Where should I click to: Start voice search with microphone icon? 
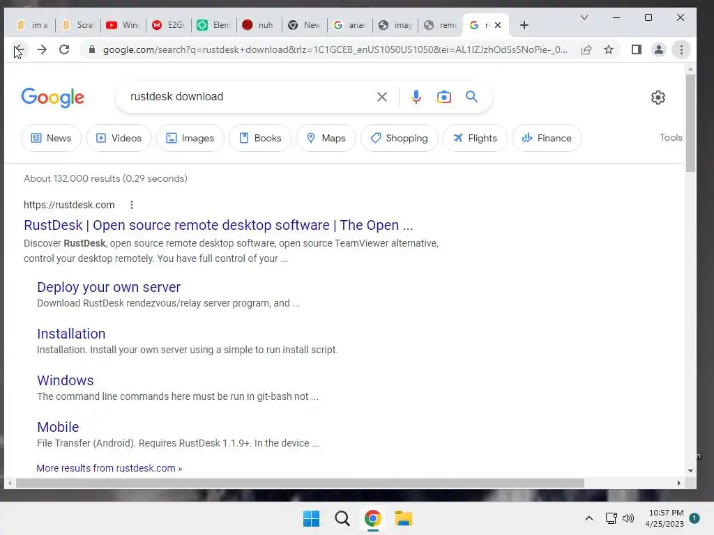pos(416,96)
